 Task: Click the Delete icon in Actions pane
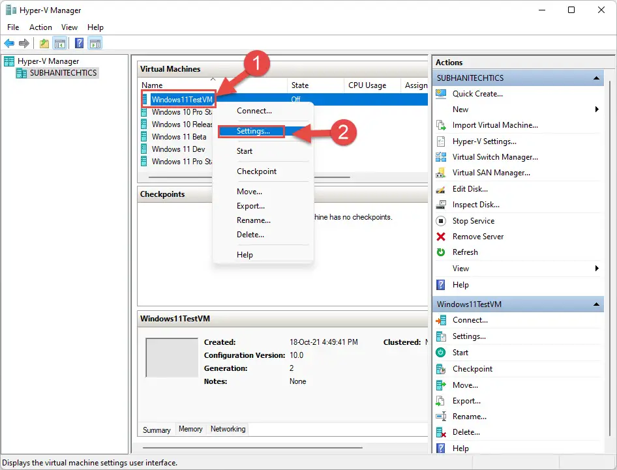441,432
